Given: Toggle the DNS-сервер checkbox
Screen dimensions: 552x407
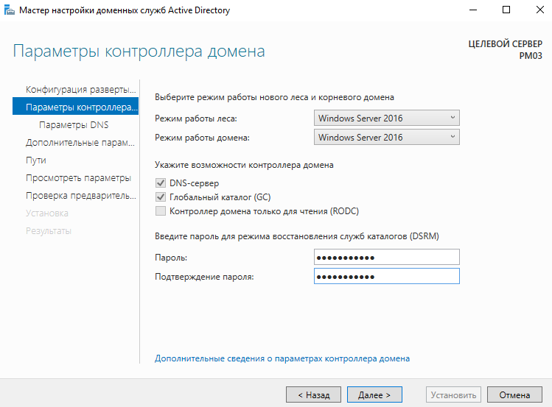Looking at the screenshot, I should click(x=161, y=183).
